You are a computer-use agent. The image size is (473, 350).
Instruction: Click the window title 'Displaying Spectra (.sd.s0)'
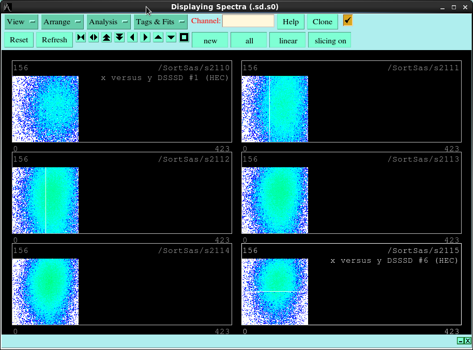tap(225, 7)
